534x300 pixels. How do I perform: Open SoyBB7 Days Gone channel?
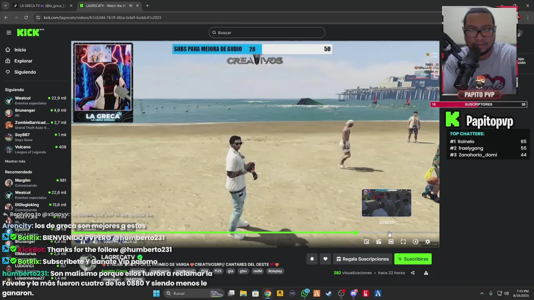pyautogui.click(x=35, y=137)
